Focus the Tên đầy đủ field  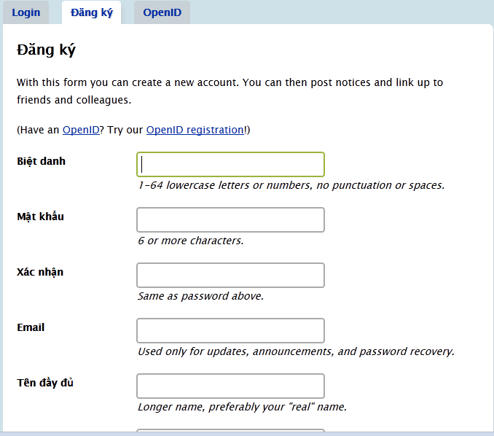pos(231,386)
